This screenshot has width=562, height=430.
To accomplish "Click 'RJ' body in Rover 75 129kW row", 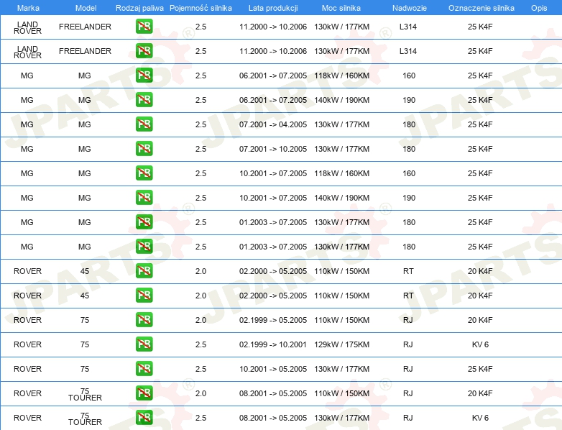I will (x=408, y=344).
